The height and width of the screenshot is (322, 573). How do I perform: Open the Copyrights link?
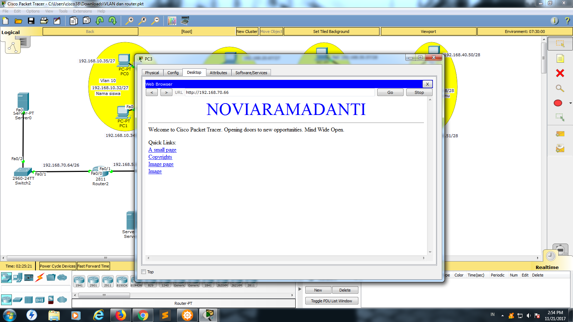pos(160,157)
